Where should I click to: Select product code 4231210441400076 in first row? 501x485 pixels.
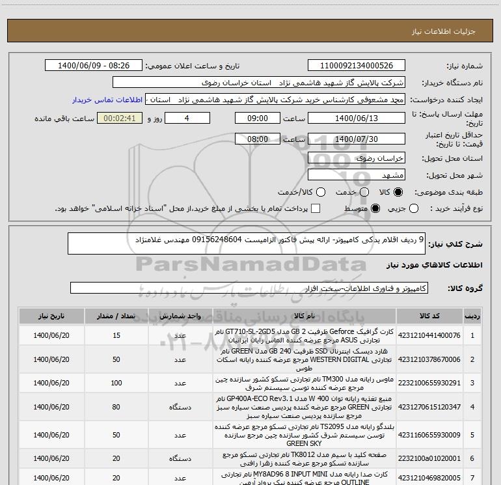pyautogui.click(x=432, y=335)
